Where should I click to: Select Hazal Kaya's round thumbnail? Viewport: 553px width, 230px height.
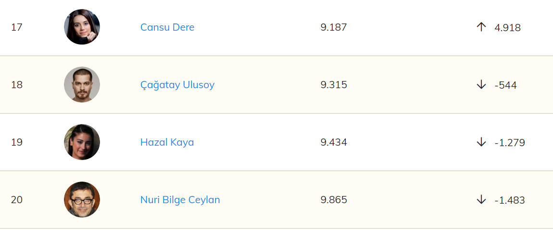click(82, 142)
